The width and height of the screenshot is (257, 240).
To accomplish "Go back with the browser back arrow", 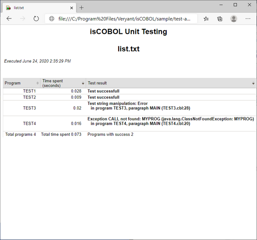I will point(9,19).
